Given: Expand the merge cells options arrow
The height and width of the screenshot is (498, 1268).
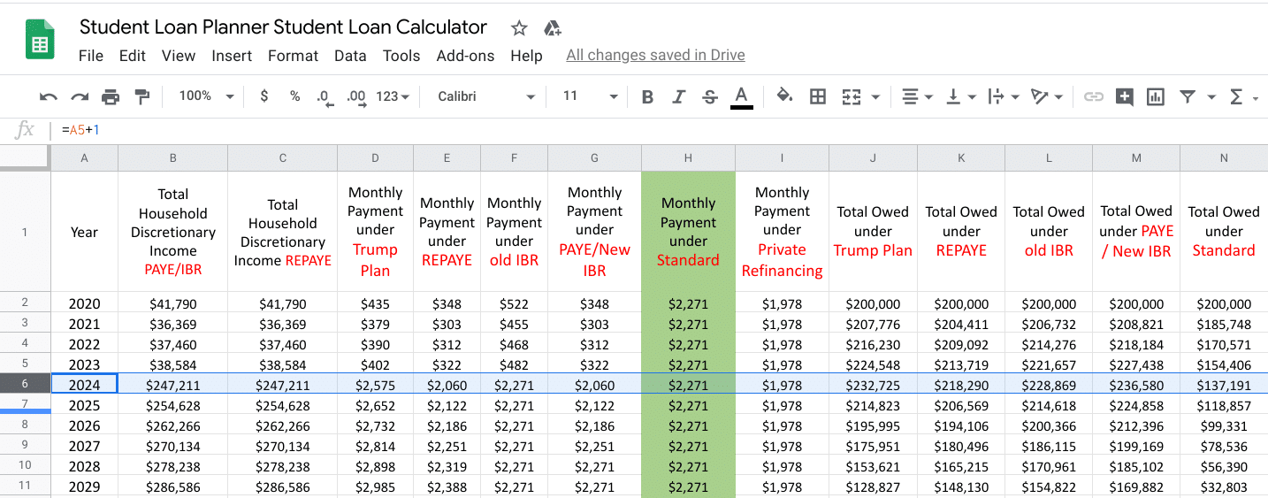Looking at the screenshot, I should [875, 97].
